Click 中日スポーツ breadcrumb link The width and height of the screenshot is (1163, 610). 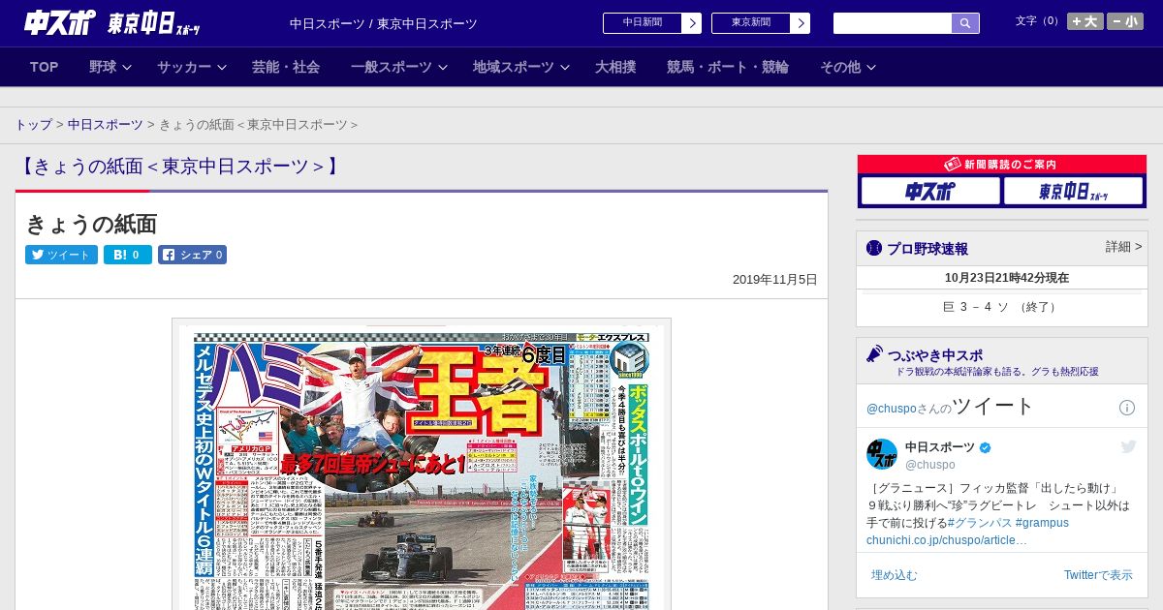[x=105, y=125]
